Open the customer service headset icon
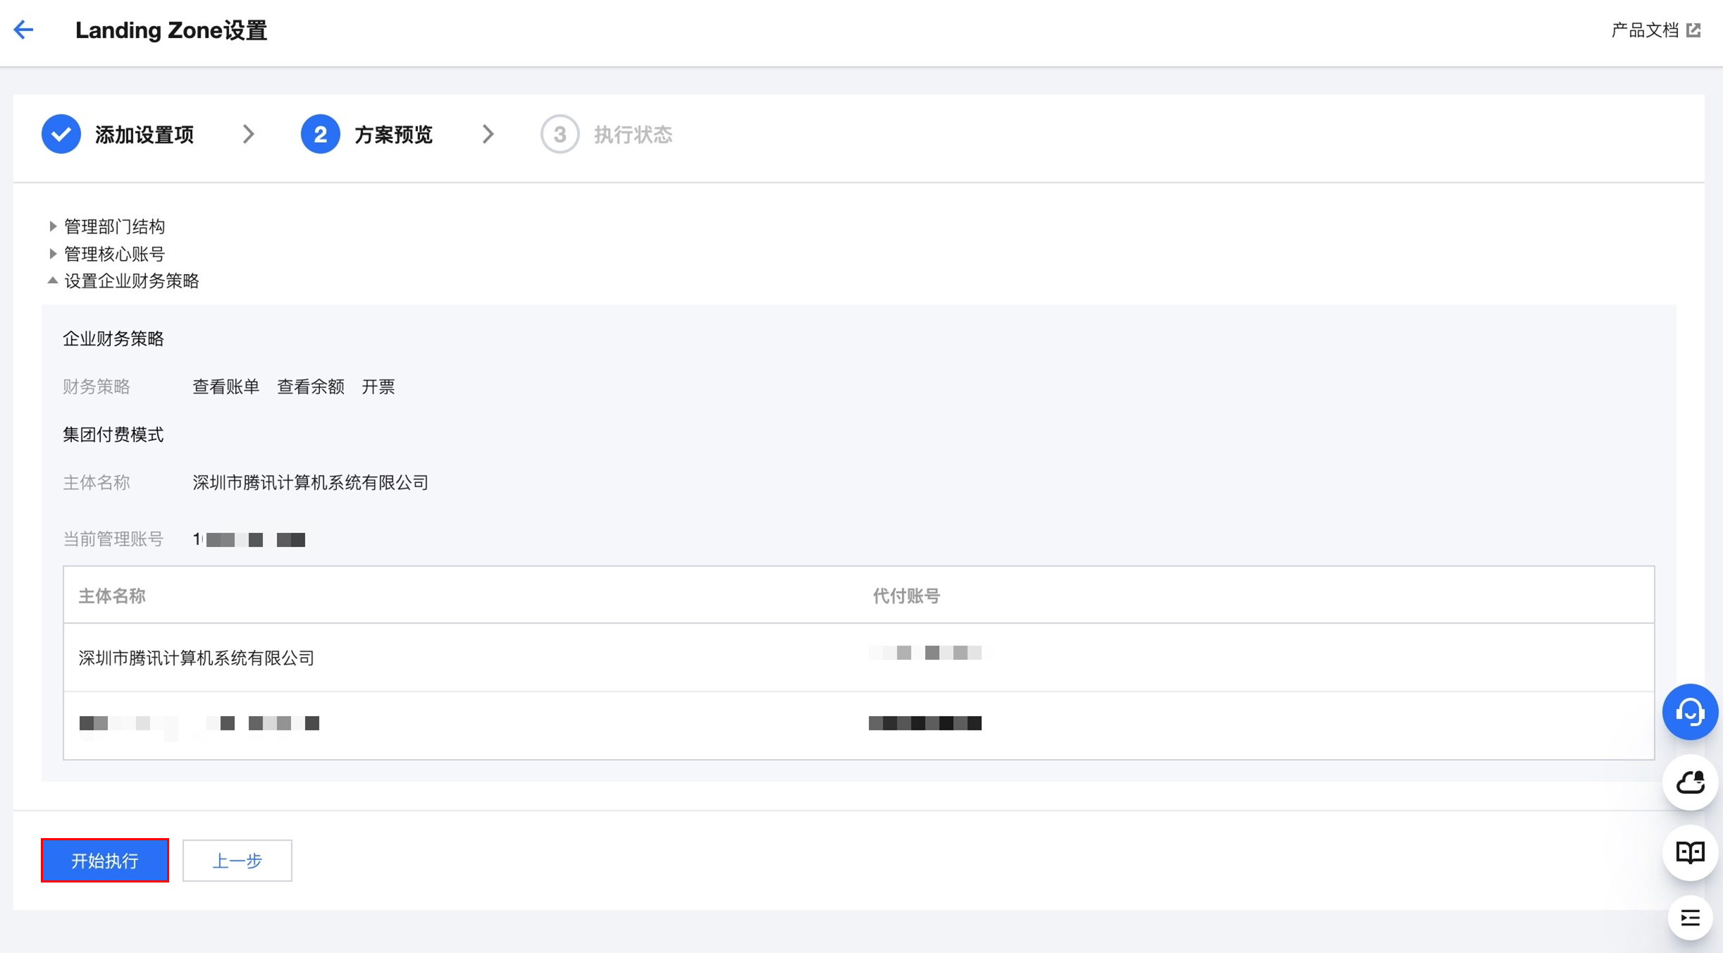1723x953 pixels. (x=1689, y=712)
